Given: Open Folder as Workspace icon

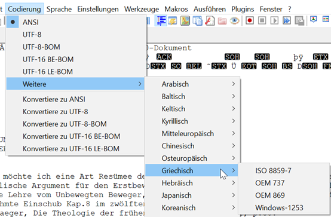Looking at the screenshot, I should (222, 21).
